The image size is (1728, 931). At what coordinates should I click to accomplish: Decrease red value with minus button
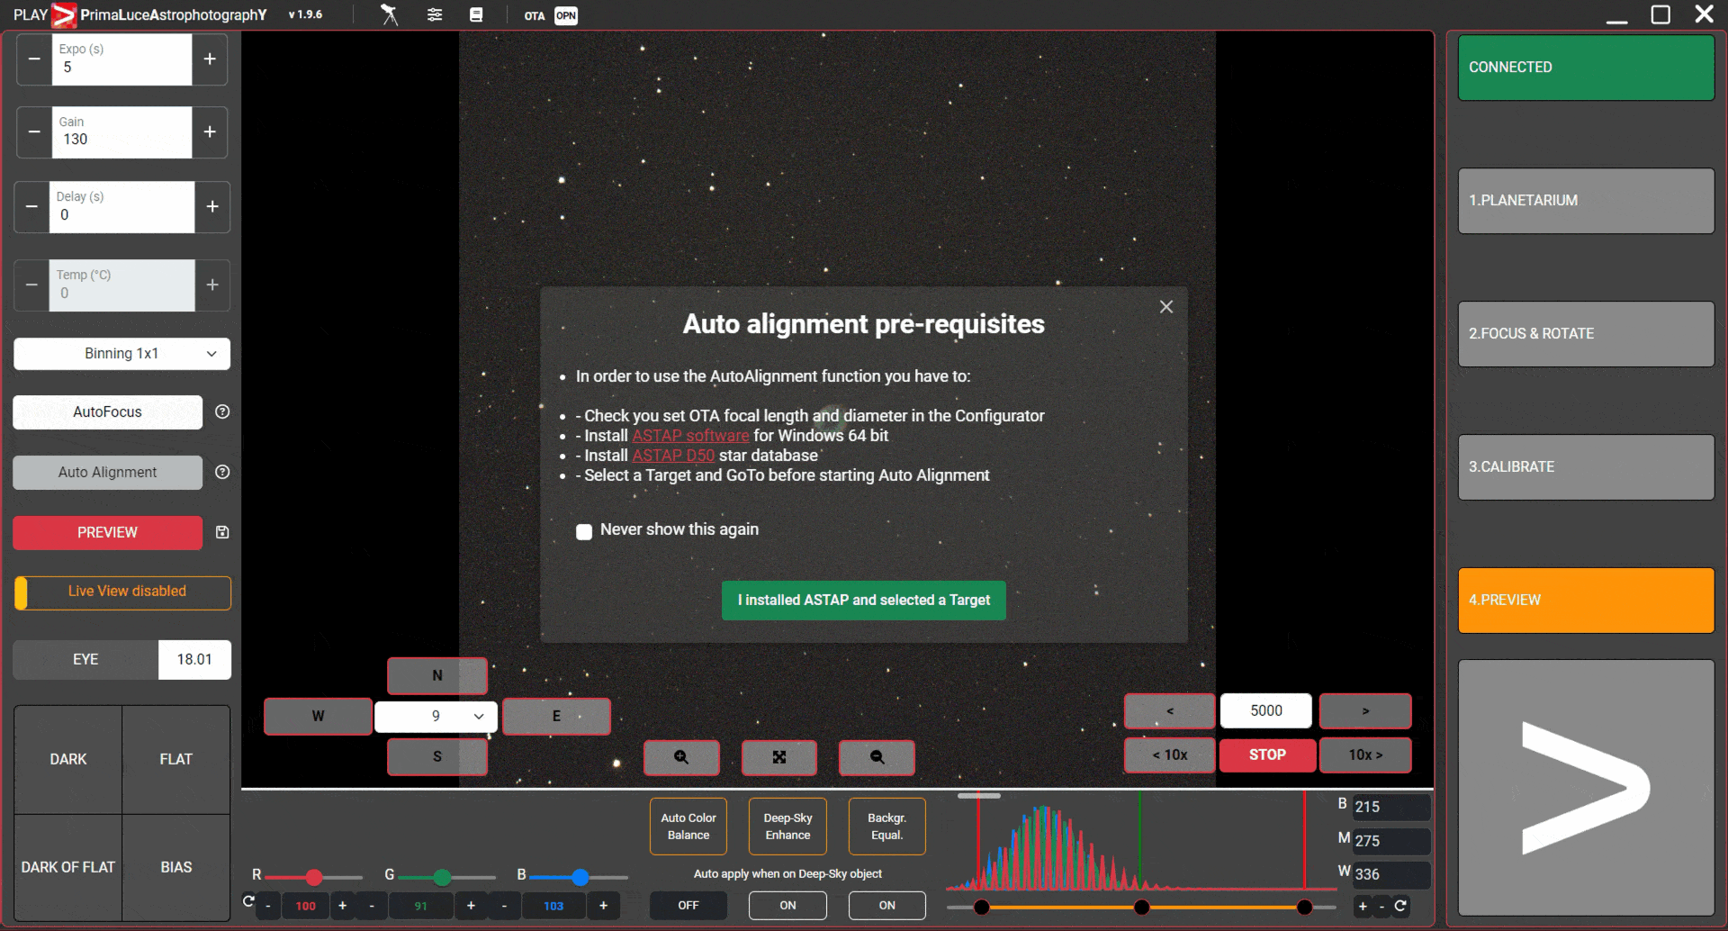[x=268, y=906]
